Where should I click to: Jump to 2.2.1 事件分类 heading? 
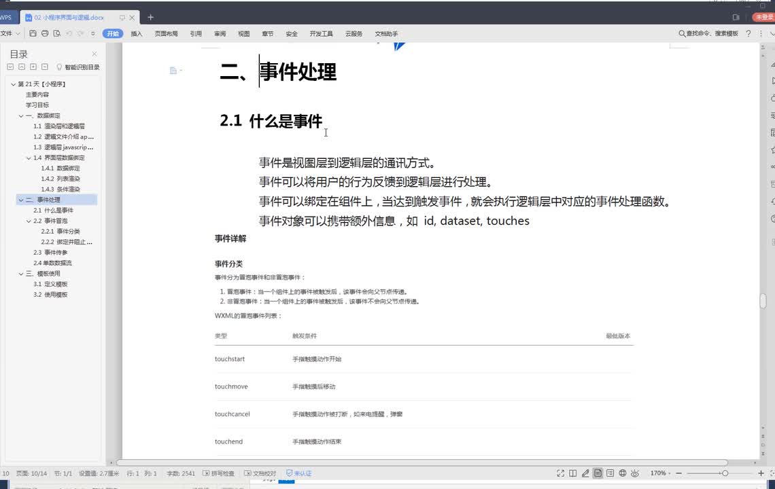click(x=61, y=231)
